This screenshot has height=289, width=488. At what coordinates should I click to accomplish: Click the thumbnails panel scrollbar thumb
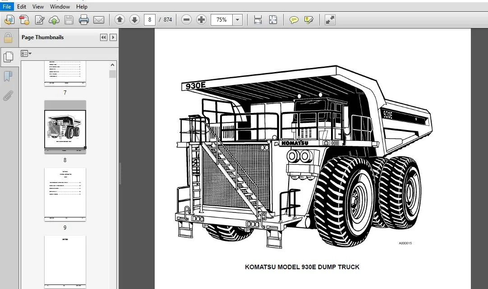tap(112, 74)
